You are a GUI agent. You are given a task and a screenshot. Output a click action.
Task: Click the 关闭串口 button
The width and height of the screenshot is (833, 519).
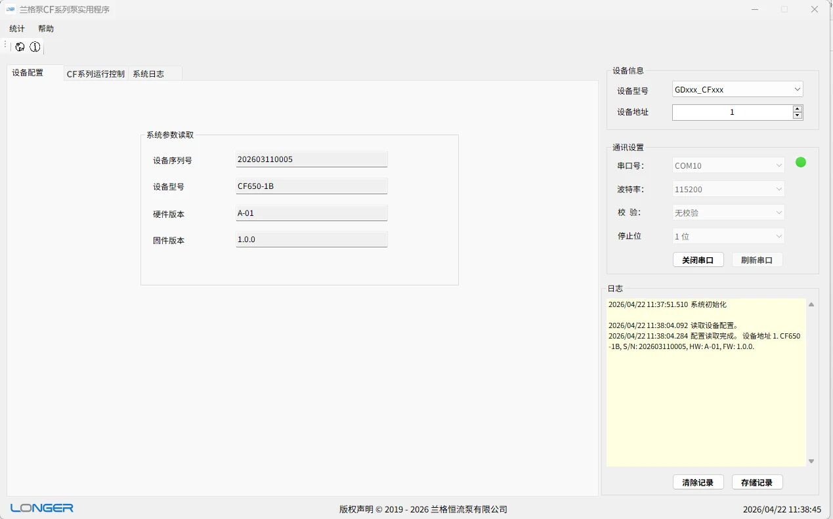698,260
